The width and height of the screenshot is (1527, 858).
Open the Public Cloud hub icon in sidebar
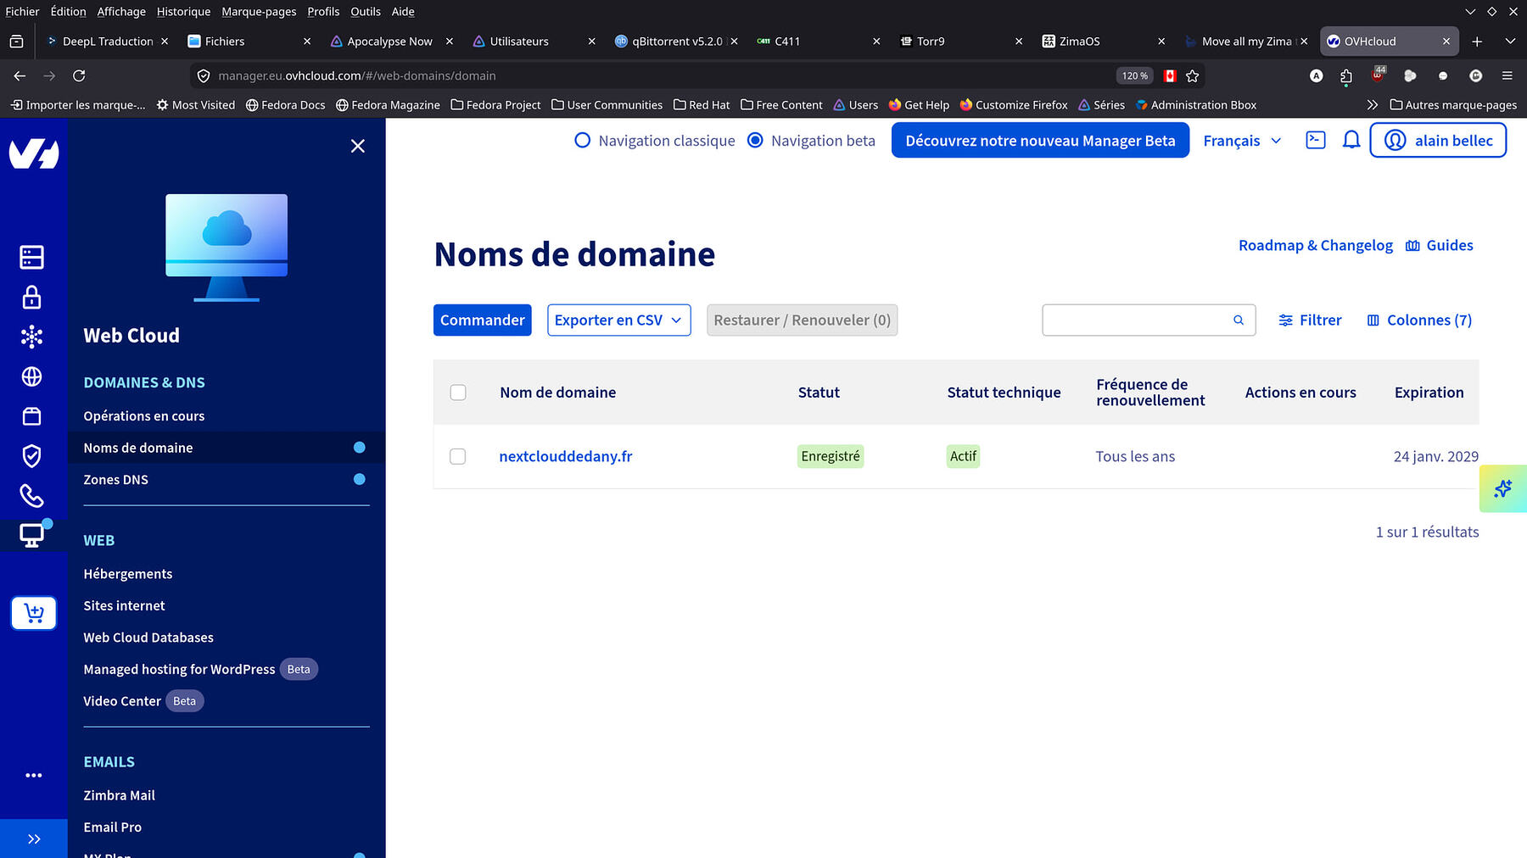click(31, 337)
